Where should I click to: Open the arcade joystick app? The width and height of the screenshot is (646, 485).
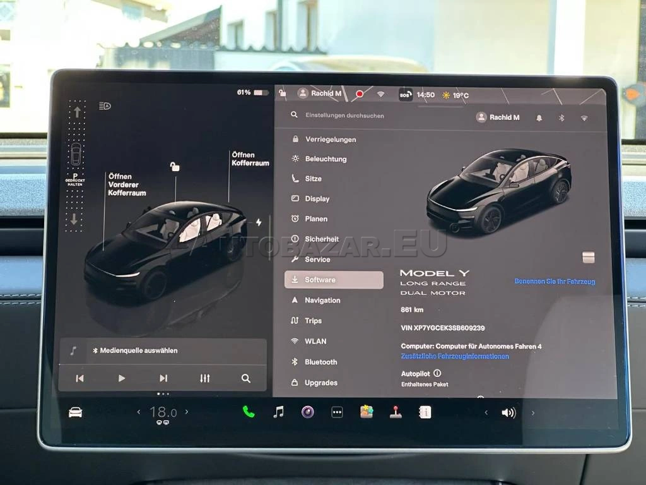[x=396, y=412]
